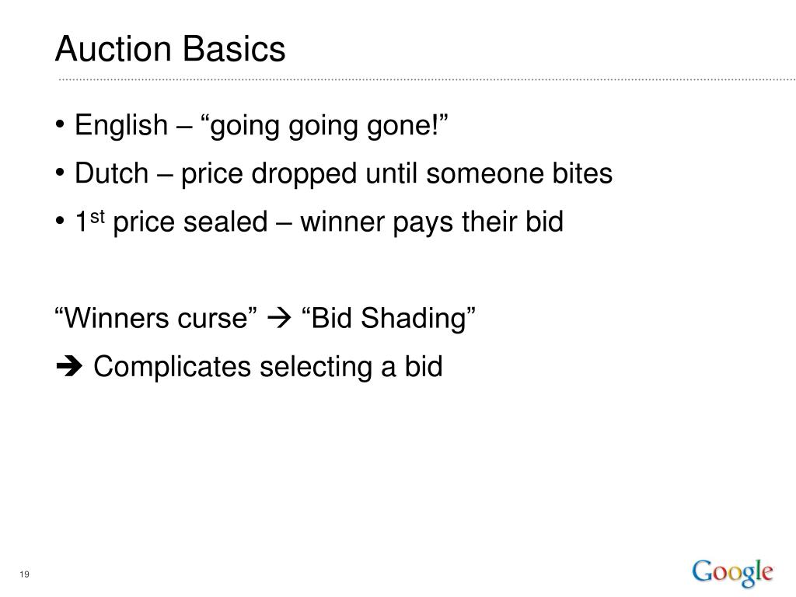Screen dimensions: 796x597
Task: Click text "Complicates selecting a bid"
Action: 267,367
